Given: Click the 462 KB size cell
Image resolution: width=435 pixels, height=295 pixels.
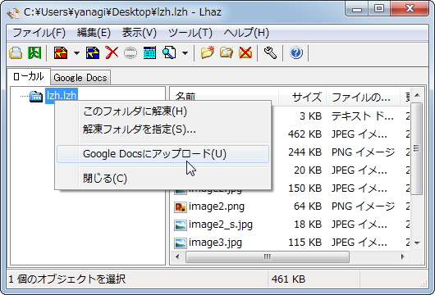Looking at the screenshot, I should click(304, 134).
